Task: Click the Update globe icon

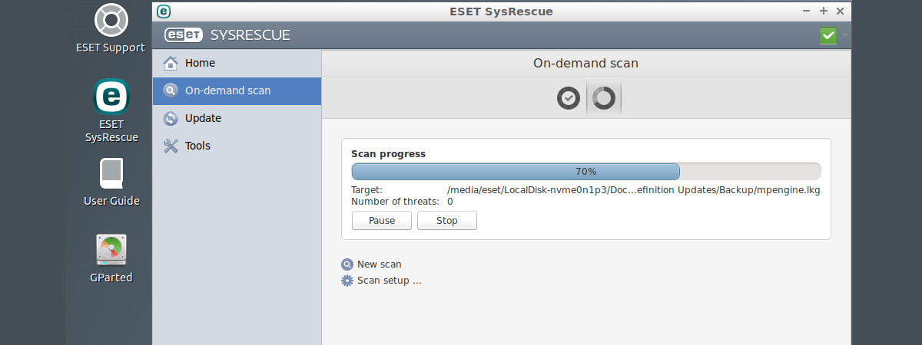Action: (171, 118)
